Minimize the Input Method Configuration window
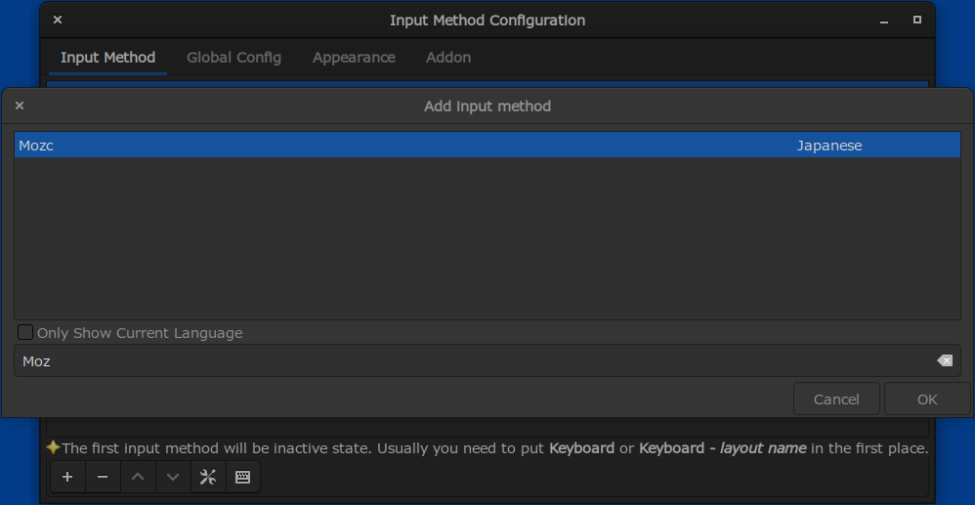 tap(883, 21)
